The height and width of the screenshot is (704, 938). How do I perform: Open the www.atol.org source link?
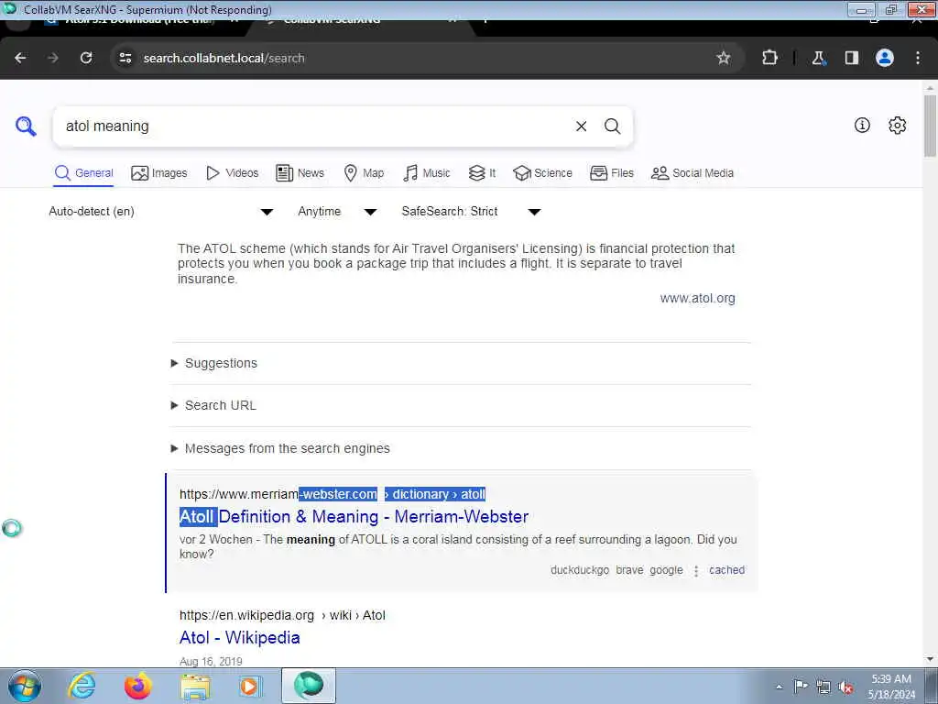[697, 298]
